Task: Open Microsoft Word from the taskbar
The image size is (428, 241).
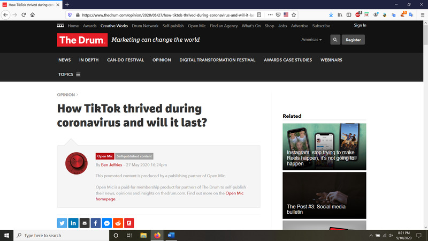Action: click(x=172, y=235)
